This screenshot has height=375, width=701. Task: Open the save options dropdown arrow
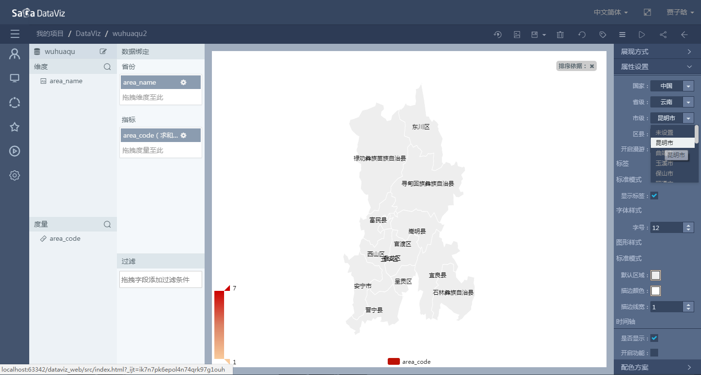pyautogui.click(x=544, y=35)
